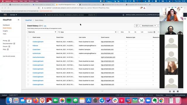The width and height of the screenshot is (187, 105).
Task: Open the Federate event link
Action: [35, 45]
